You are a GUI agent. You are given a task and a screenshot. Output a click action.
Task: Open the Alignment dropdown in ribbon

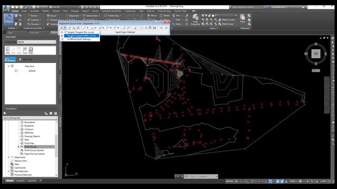(x=73, y=16)
